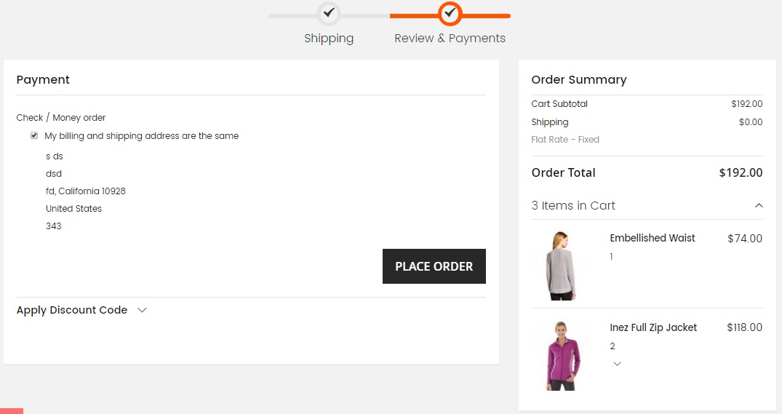Click the Apply Discount Code heading text
The width and height of the screenshot is (782, 414).
point(72,310)
